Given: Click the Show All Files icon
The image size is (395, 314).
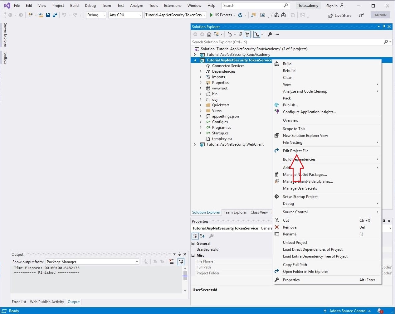Looking at the screenshot, I should [246, 34].
